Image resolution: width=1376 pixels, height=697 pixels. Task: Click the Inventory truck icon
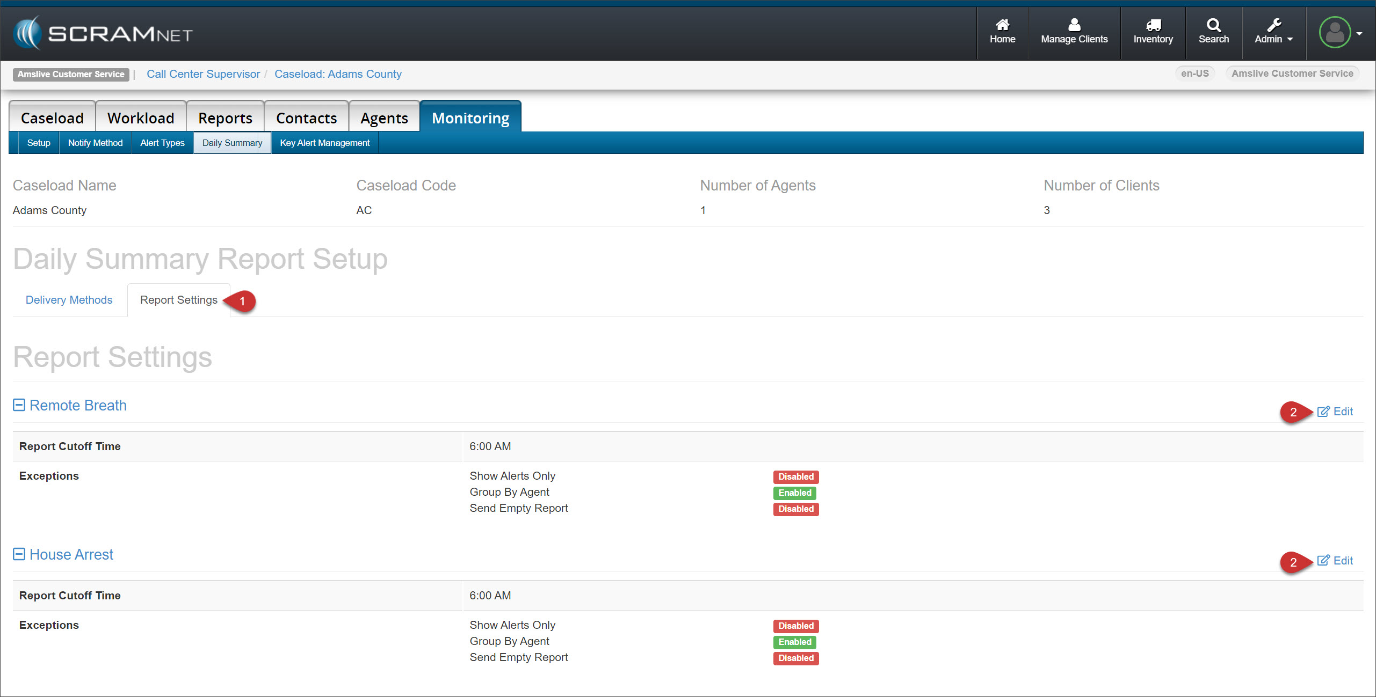pos(1153,25)
